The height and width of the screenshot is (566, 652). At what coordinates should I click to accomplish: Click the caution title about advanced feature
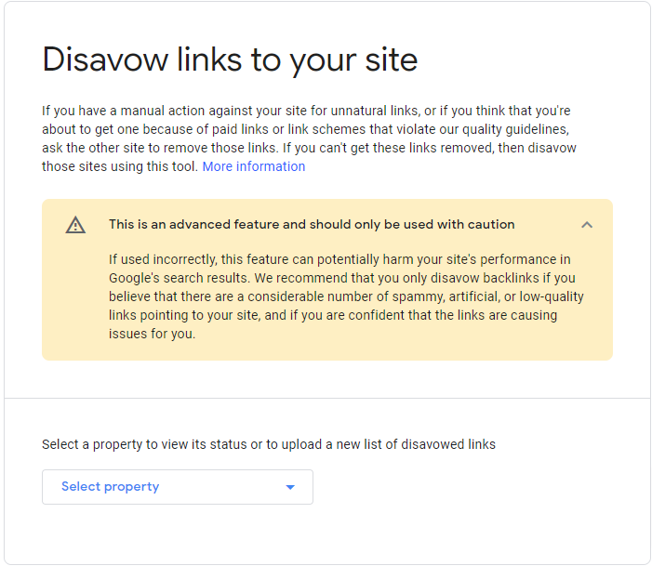(312, 224)
